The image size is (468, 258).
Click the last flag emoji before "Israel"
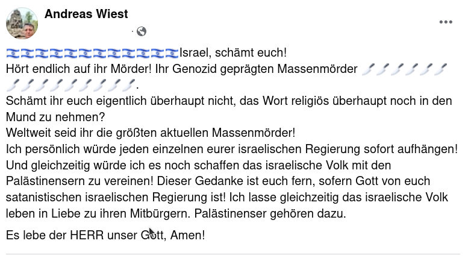tap(172, 53)
